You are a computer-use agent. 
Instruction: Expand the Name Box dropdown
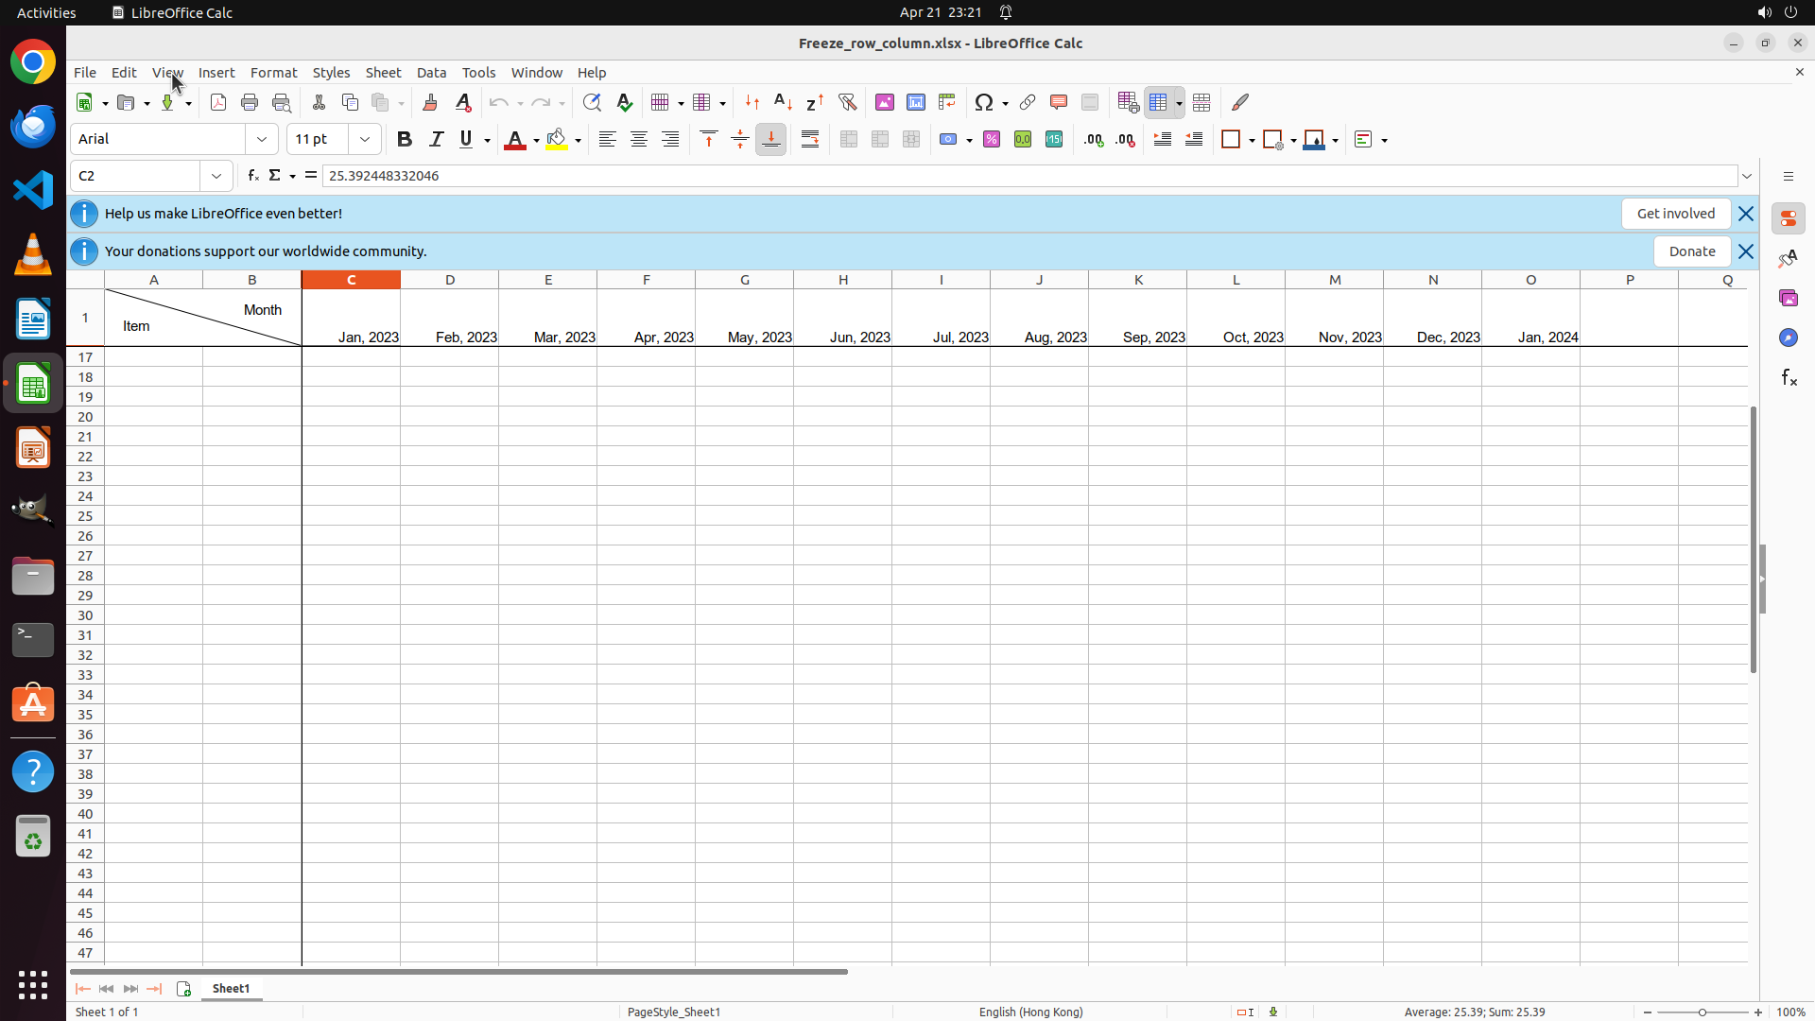coord(216,176)
